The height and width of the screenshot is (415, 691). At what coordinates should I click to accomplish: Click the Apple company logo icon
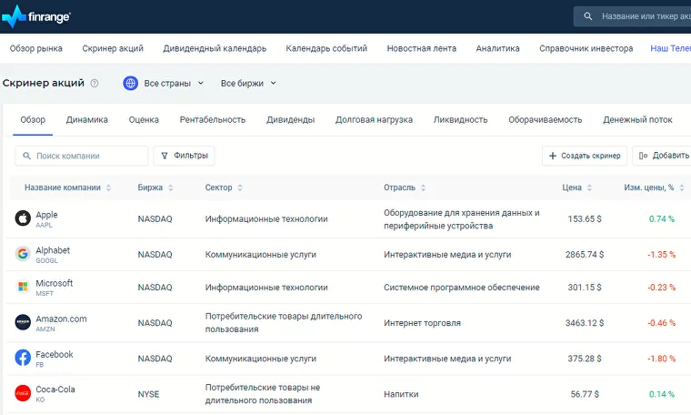pyautogui.click(x=23, y=218)
